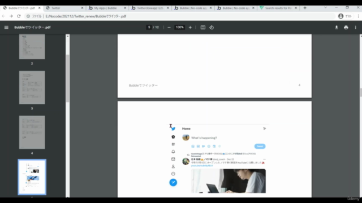362x203 pixels.
Task: Click the thumbnail sidebar scrollbar
Action: click(67, 78)
